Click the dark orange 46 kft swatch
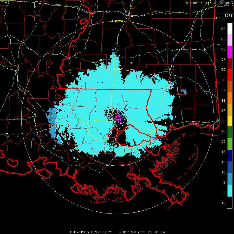Image resolution: width=234 pixels, height=234 pixels. (x=230, y=87)
